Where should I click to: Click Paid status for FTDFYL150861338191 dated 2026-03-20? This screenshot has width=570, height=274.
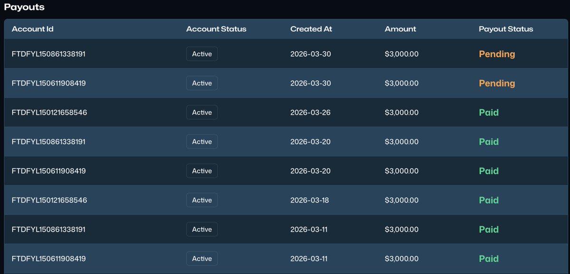point(489,142)
